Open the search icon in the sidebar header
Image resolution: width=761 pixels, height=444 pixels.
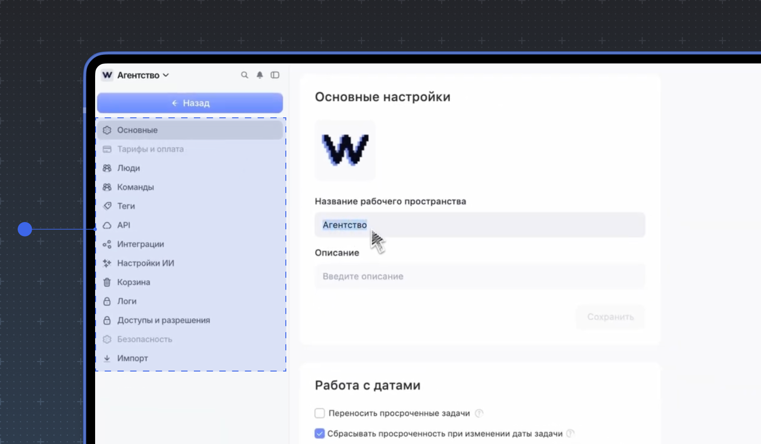tap(245, 75)
